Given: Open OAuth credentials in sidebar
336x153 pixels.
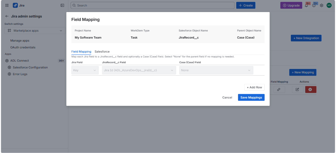Looking at the screenshot, I should (23, 47).
